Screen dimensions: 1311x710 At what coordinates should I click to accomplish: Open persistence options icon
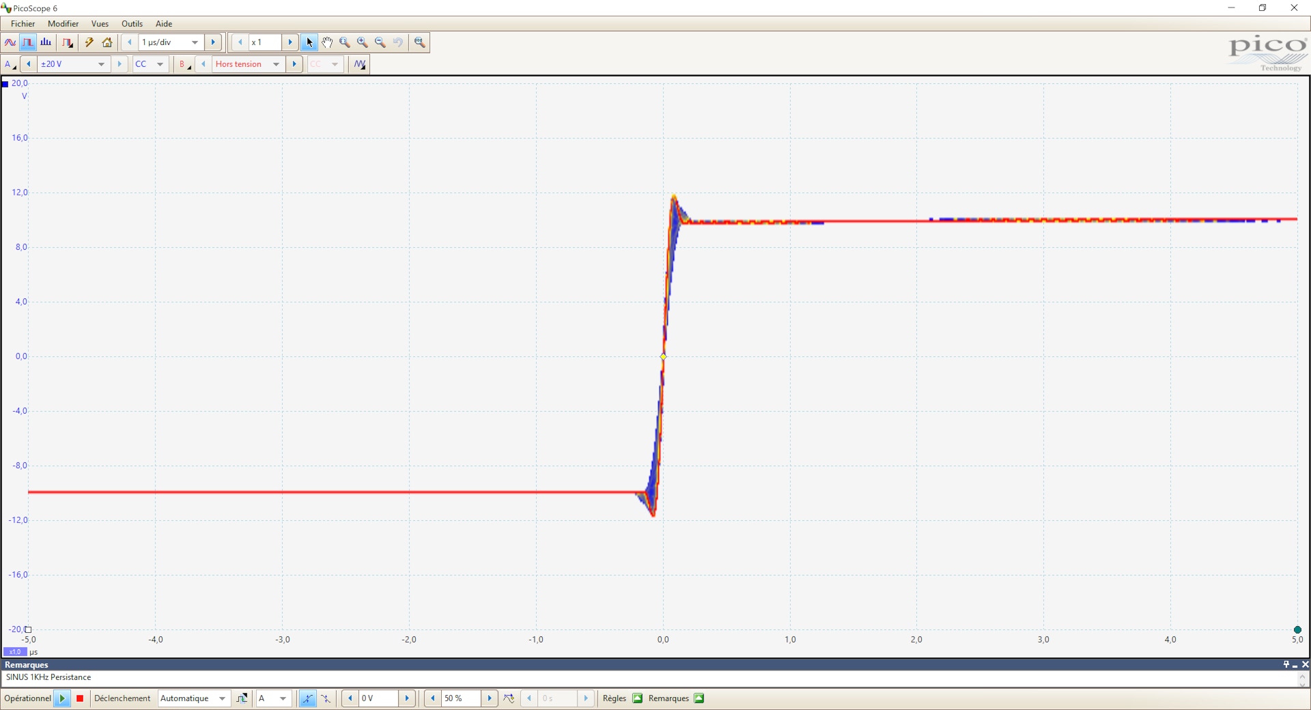point(68,42)
